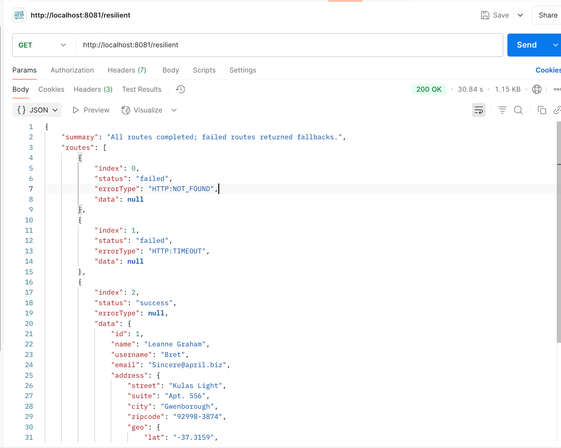Click the "-37.3159" lat value
Viewport: 561px width, 448px height.
click(193, 437)
